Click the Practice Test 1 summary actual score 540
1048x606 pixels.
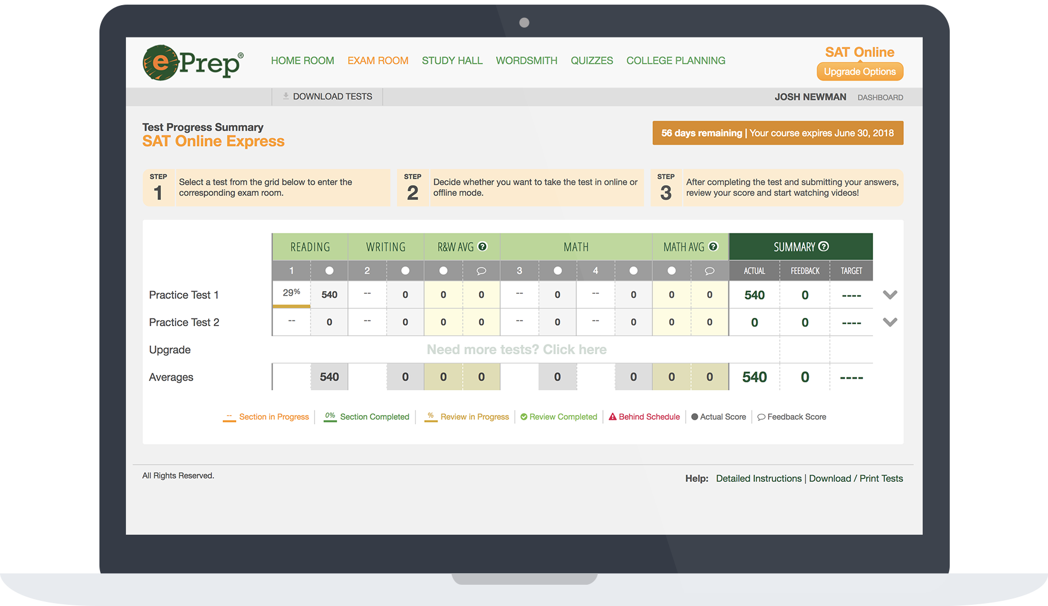(754, 295)
